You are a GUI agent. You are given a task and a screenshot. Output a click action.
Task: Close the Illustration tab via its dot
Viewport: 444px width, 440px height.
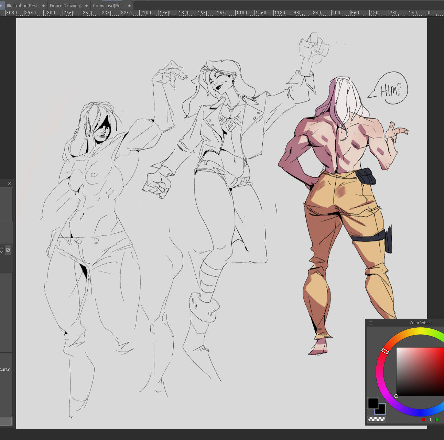point(43,5)
